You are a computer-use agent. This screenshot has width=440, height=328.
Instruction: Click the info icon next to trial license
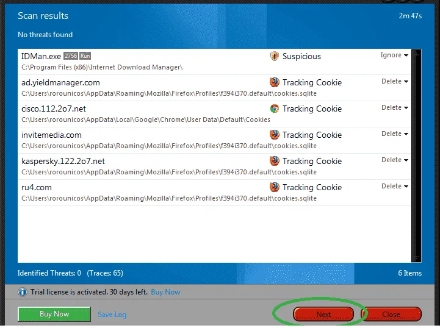pyautogui.click(x=23, y=292)
